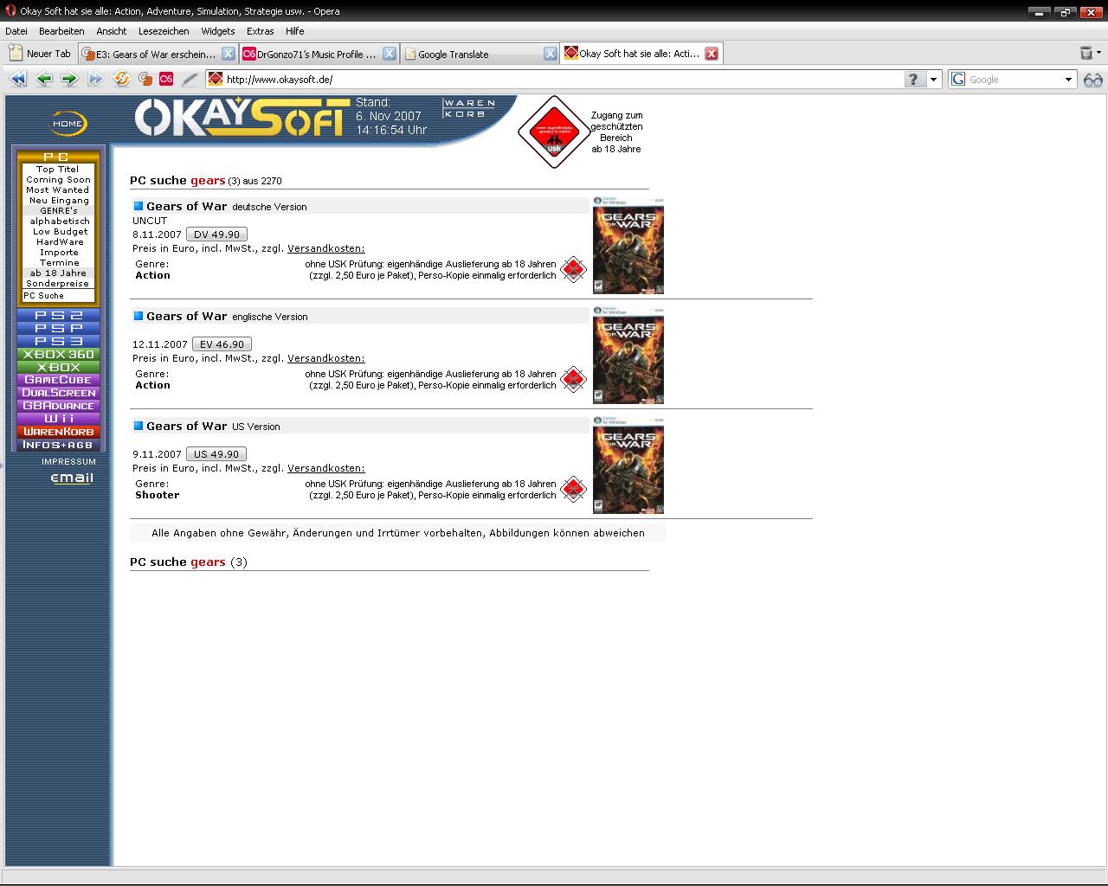The width and height of the screenshot is (1108, 886).
Task: Select the DualScreen platform button
Action: [x=58, y=393]
